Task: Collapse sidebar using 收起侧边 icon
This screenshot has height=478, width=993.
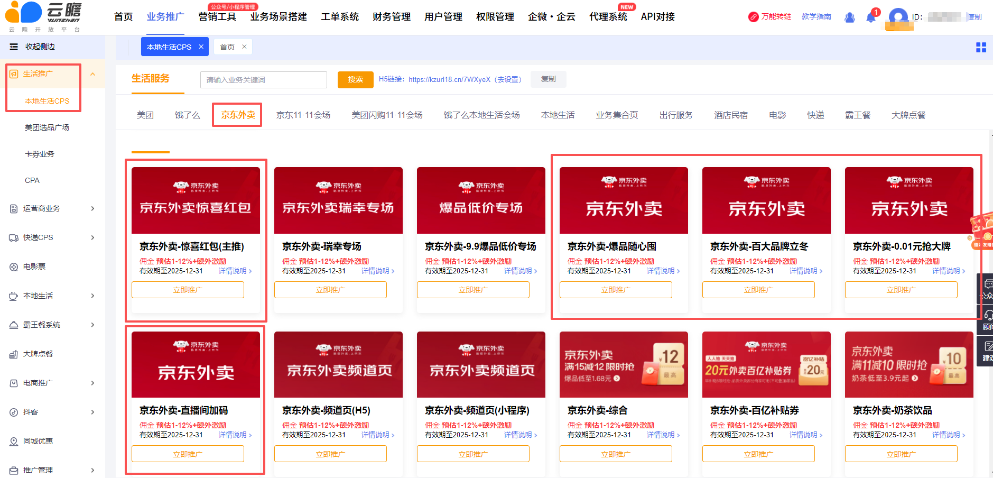Action: [x=14, y=47]
